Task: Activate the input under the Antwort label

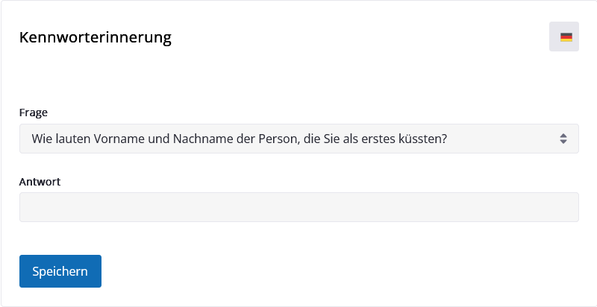Action: [299, 207]
